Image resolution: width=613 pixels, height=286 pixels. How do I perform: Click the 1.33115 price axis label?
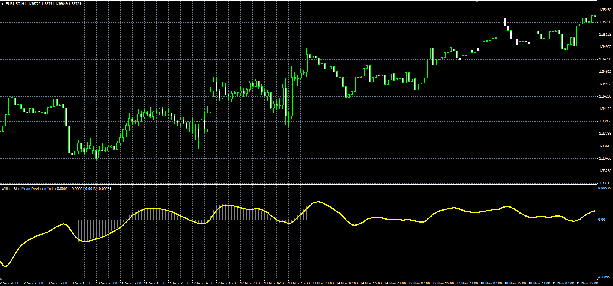click(605, 183)
